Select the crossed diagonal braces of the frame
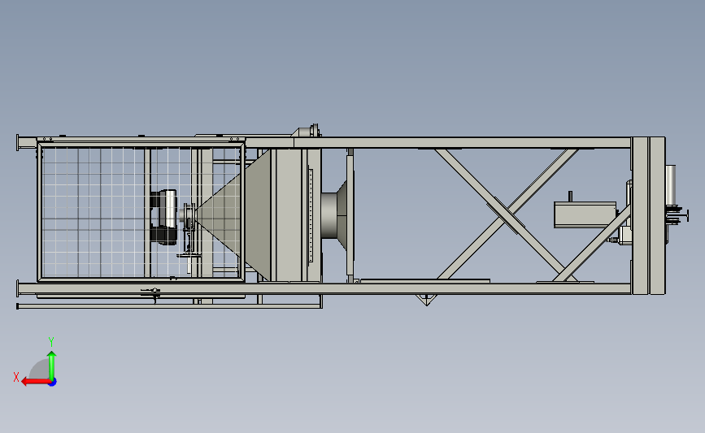 pos(507,214)
